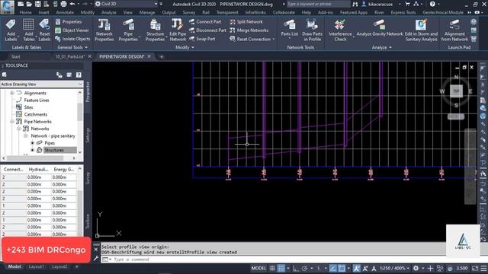
Task: Launch Edit Pipe Network tool
Action: pos(178,30)
